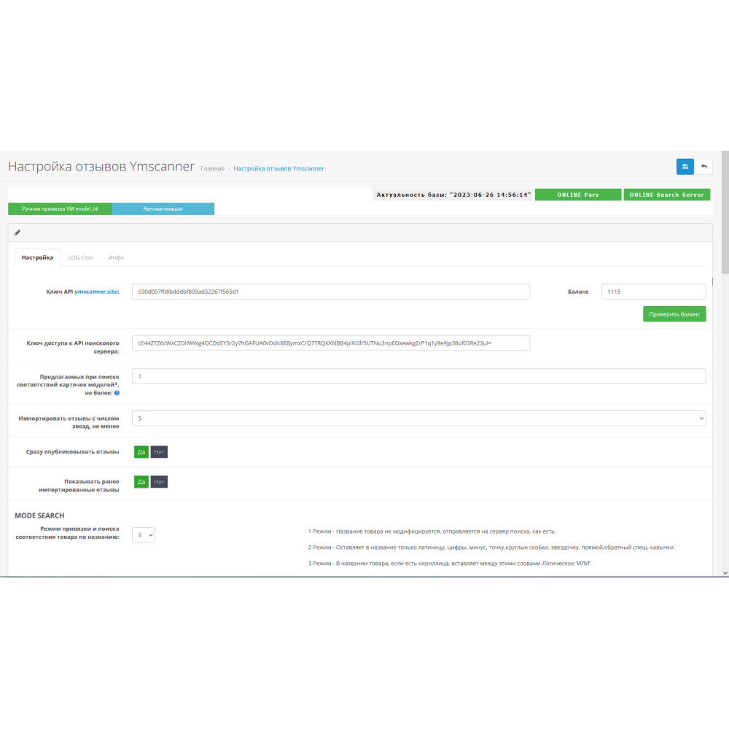This screenshot has width=729, height=729.
Task: Click the blue save icon button
Action: coord(685,167)
